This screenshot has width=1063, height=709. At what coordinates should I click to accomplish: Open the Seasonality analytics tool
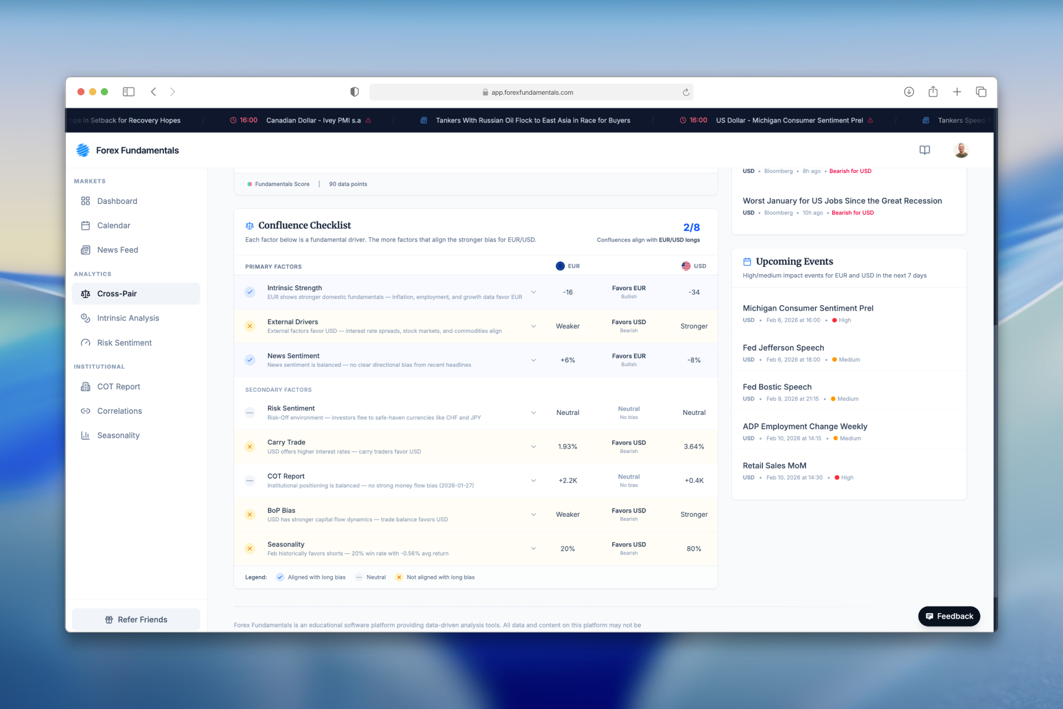coord(117,435)
